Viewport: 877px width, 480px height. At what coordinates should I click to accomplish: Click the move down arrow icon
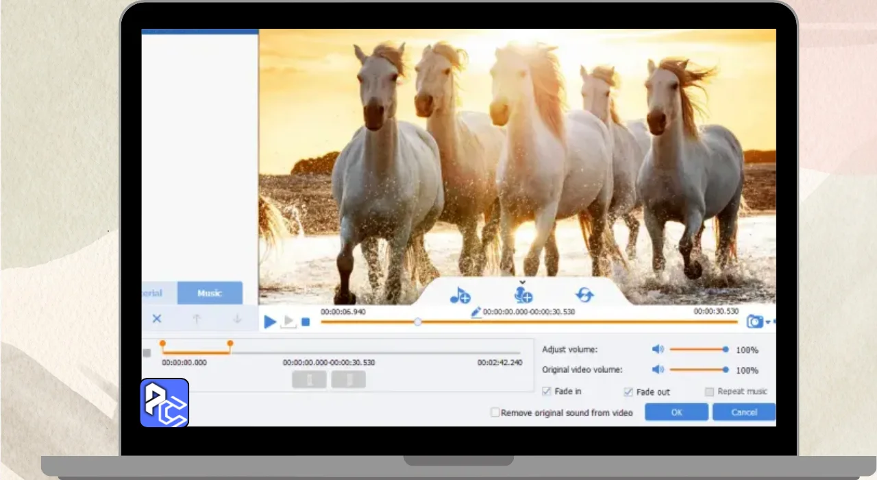coord(237,319)
